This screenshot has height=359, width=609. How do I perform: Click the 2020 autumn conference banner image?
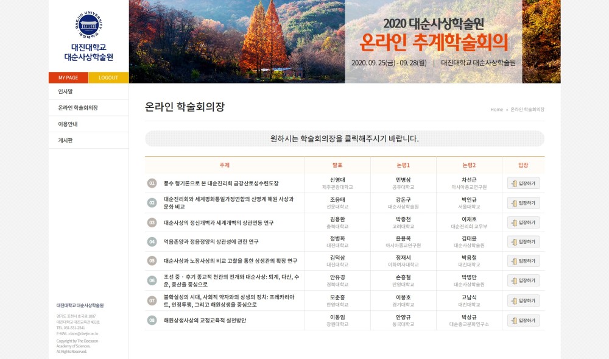point(344,41)
